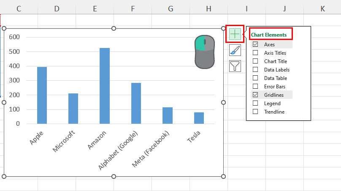This screenshot has height=191, width=341.
Task: Select column C header
Action: click(19, 9)
